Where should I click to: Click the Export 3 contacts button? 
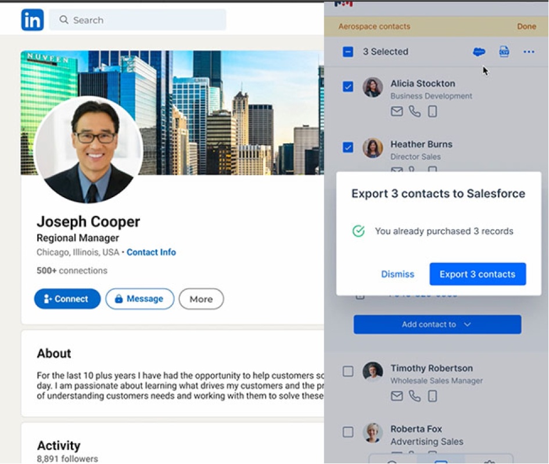tap(478, 274)
